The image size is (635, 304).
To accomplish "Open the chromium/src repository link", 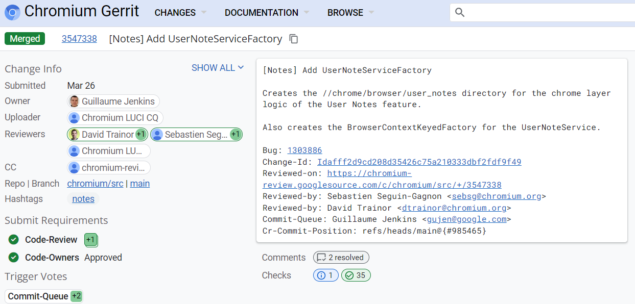I will [x=95, y=184].
